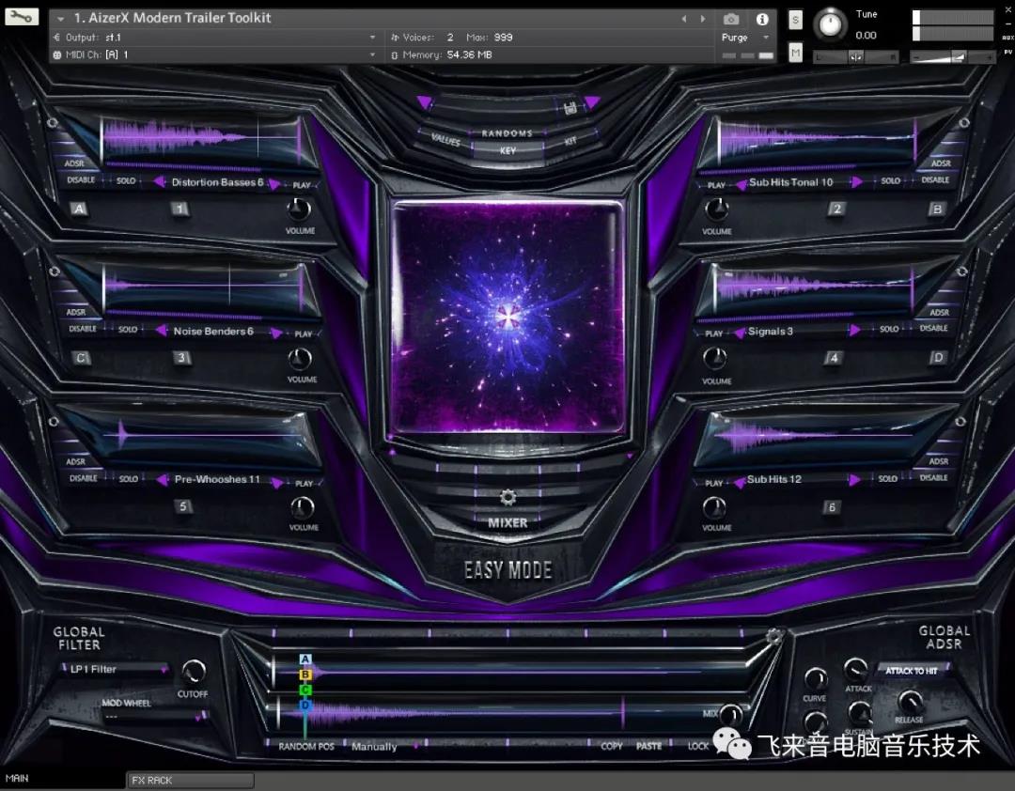Switch to the FX RACK tab
The width and height of the screenshot is (1015, 791).
[190, 780]
